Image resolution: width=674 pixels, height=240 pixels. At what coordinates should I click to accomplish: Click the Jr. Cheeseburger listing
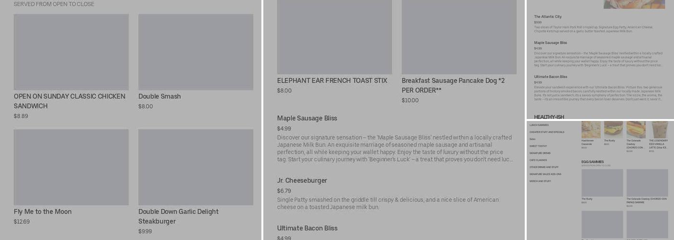pyautogui.click(x=302, y=180)
